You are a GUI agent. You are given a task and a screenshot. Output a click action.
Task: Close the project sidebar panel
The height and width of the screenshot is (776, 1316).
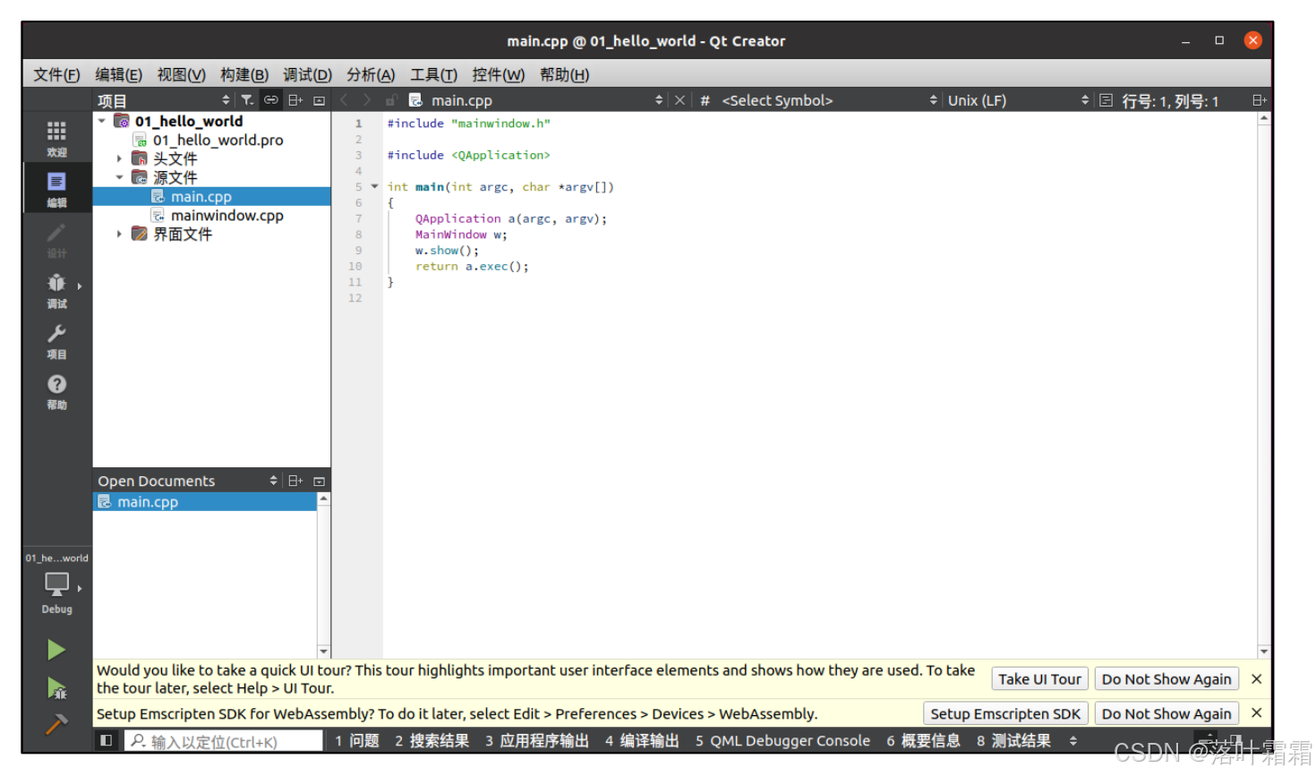(x=319, y=100)
